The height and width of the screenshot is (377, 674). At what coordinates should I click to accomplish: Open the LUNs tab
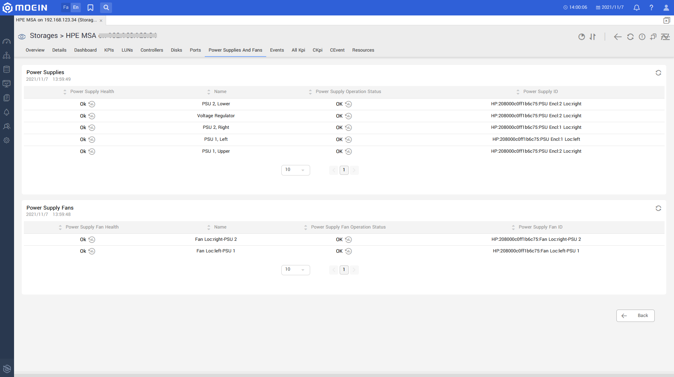[127, 50]
